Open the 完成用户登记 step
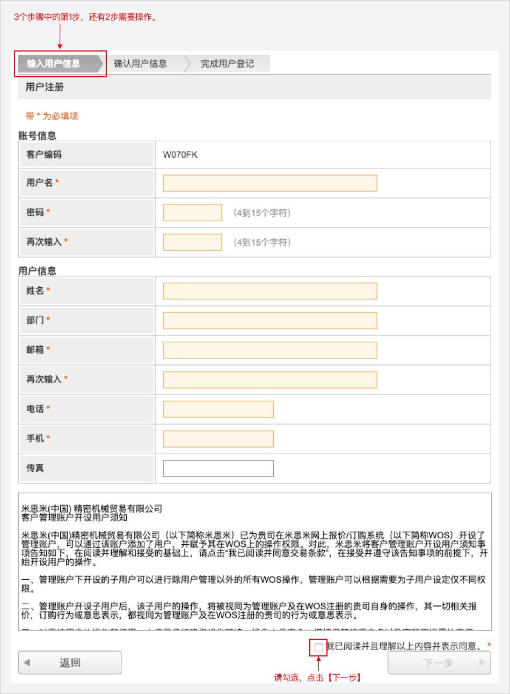Image resolution: width=510 pixels, height=694 pixels. pyautogui.click(x=227, y=63)
